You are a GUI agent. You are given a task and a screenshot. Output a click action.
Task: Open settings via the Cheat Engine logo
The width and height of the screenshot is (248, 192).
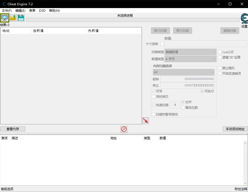244,19
